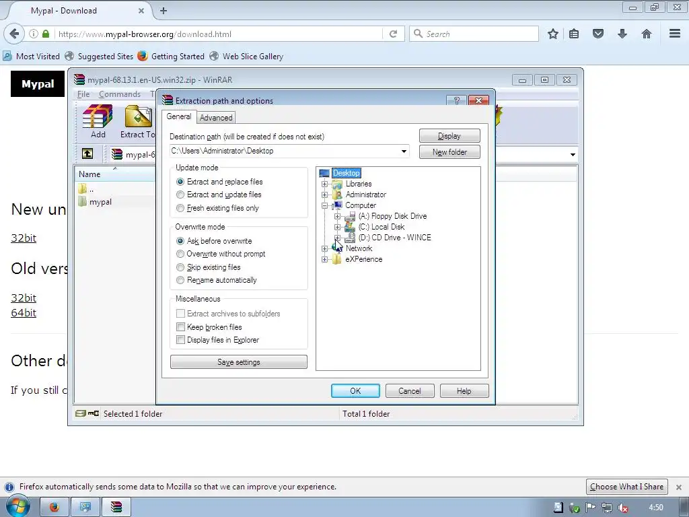Expand Network tree node
Image resolution: width=689 pixels, height=517 pixels.
(324, 248)
